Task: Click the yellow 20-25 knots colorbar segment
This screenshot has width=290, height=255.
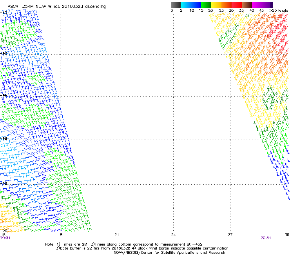Action: click(216, 5)
